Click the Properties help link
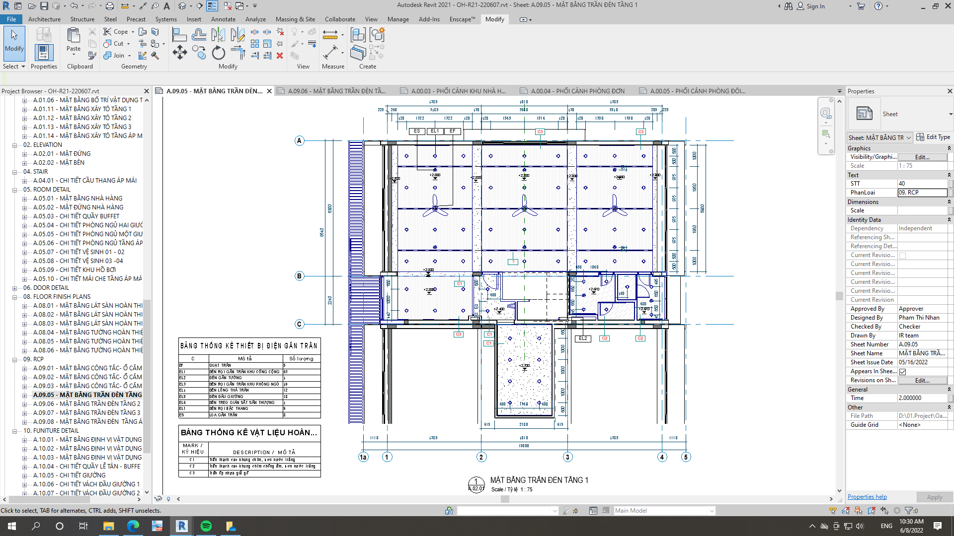Viewport: 954px width, 536px height. [867, 497]
